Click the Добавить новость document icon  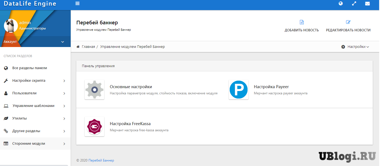point(301,22)
